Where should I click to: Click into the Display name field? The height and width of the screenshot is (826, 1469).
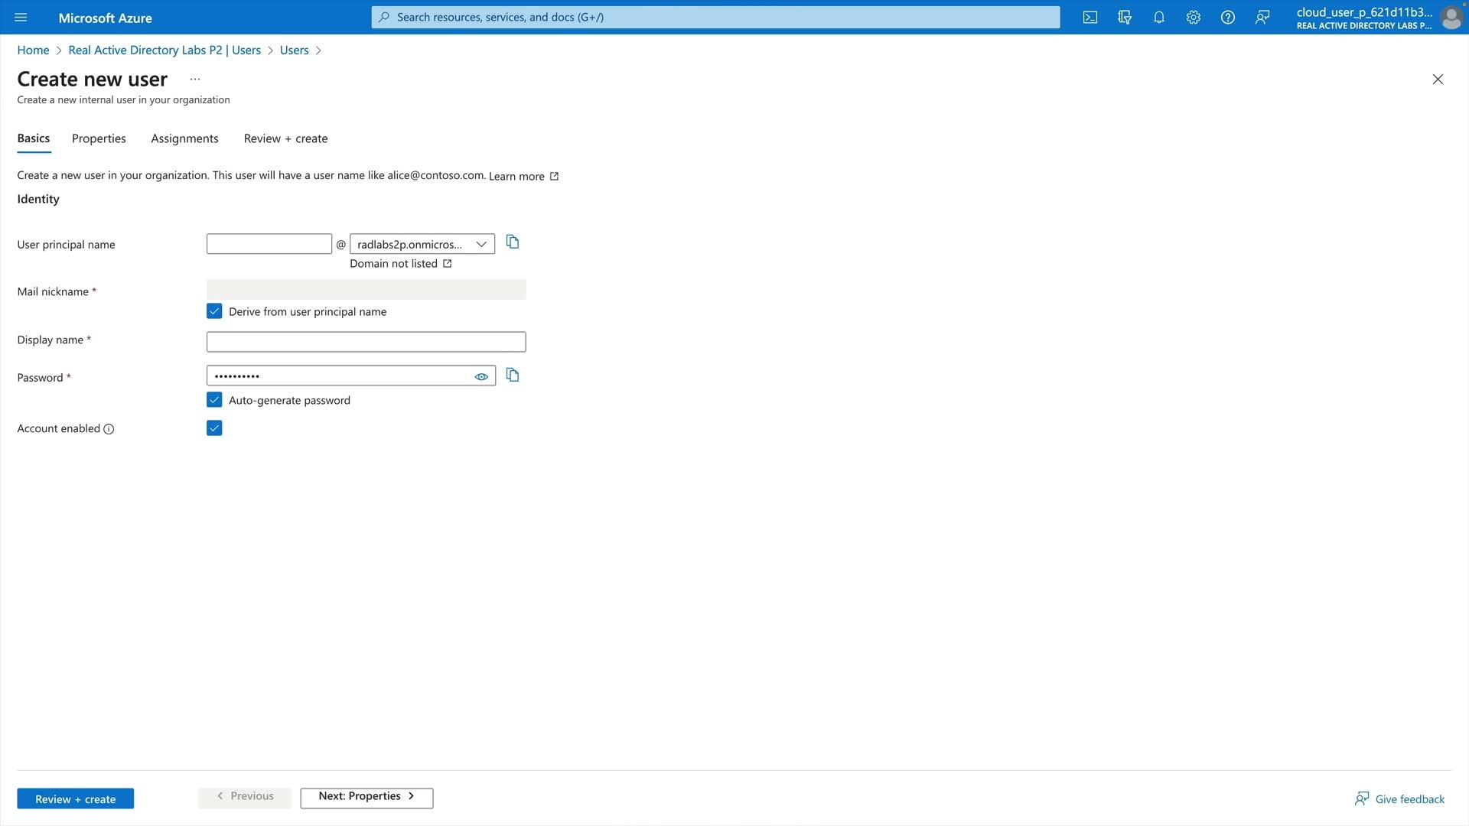(366, 342)
